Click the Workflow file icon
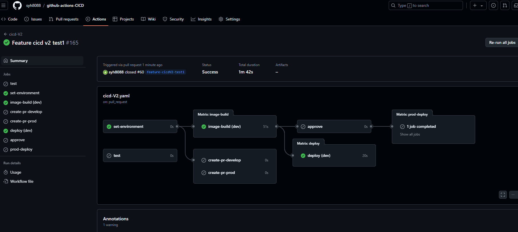Image resolution: width=518 pixels, height=232 pixels. tap(6, 181)
